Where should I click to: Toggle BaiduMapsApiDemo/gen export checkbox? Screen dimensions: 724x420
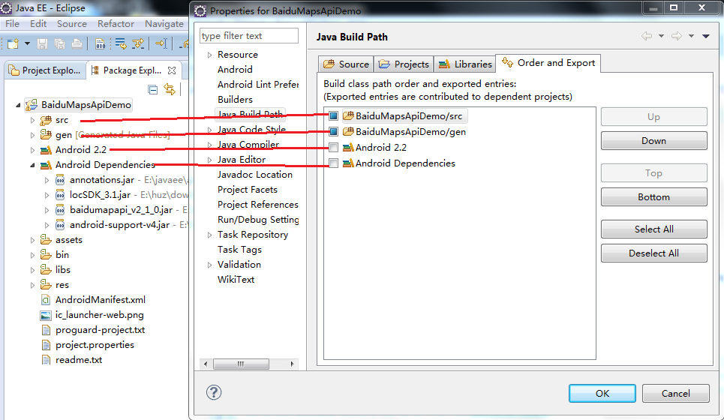tap(333, 132)
